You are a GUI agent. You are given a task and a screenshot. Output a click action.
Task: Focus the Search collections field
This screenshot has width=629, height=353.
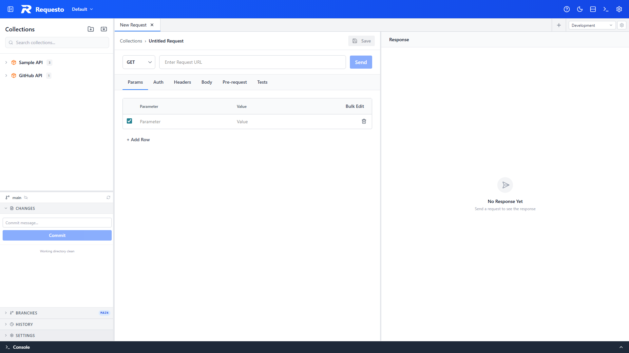pos(57,42)
